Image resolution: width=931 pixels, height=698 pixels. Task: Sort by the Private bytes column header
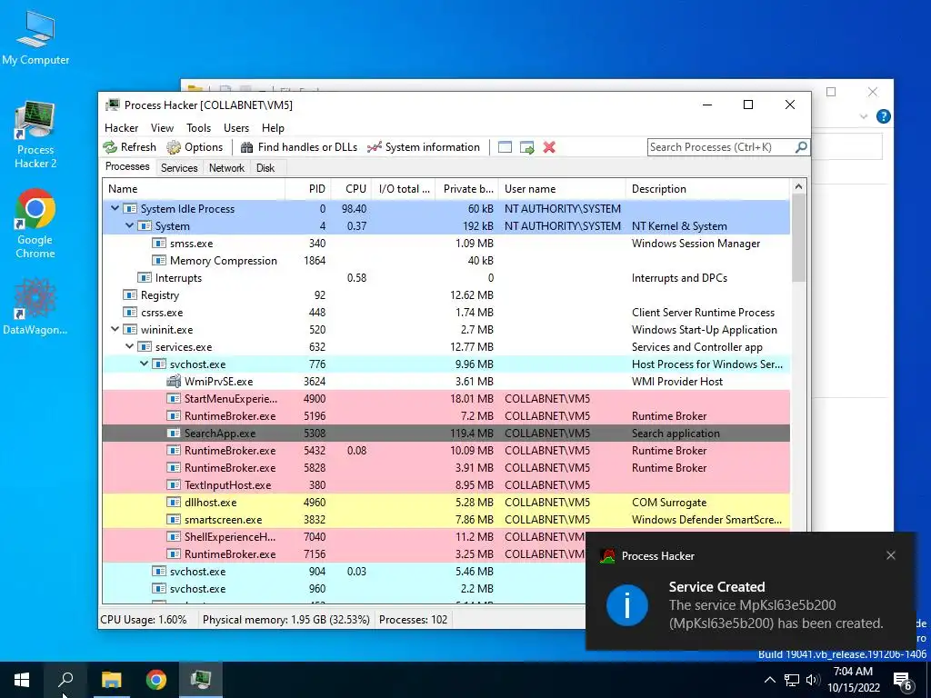point(467,189)
